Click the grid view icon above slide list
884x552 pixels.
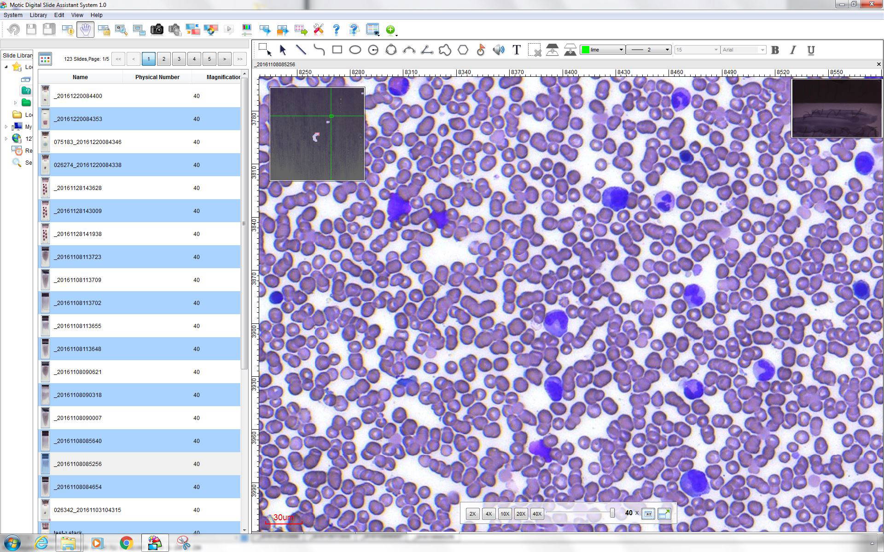45,59
